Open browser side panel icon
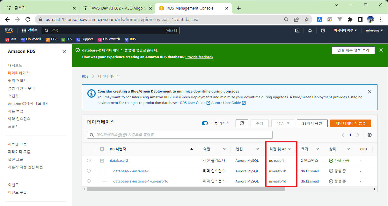 click(x=360, y=19)
